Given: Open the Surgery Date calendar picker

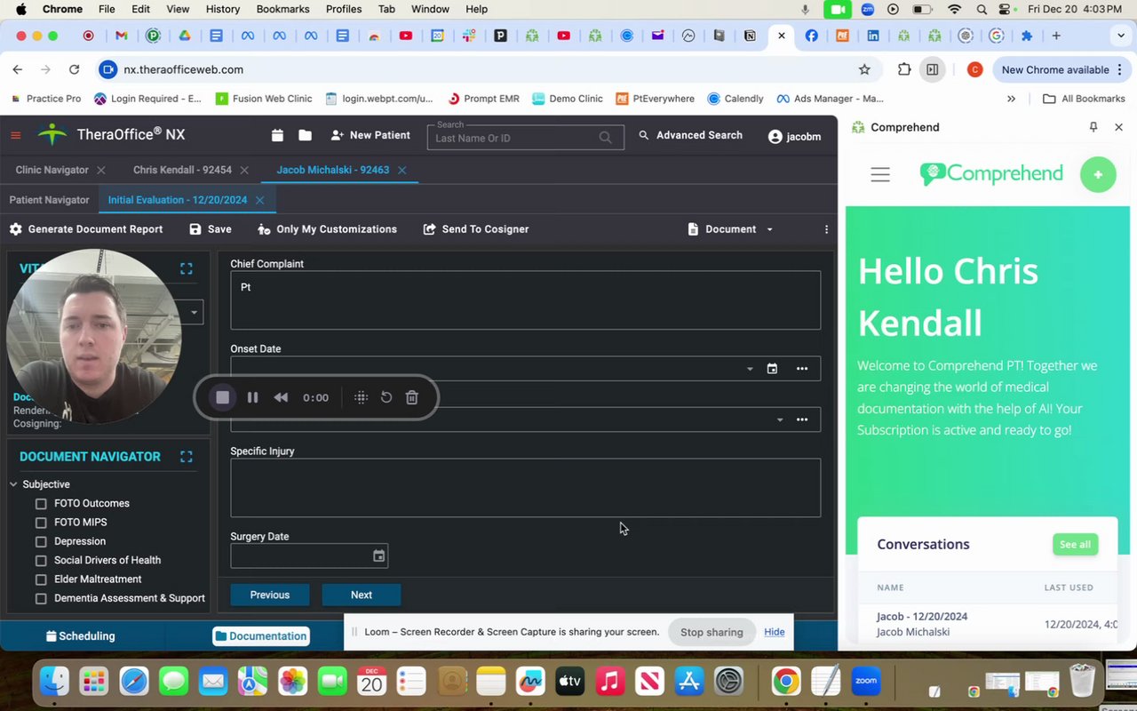Looking at the screenshot, I should click(378, 556).
